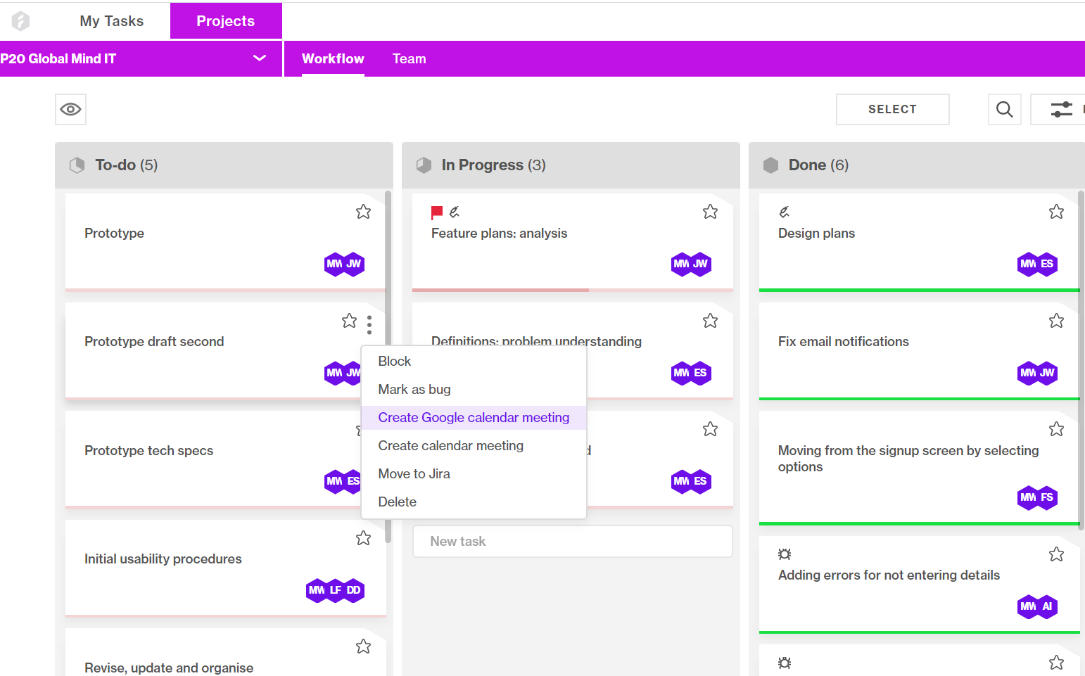Click the In Progress column hexagon icon

coord(424,165)
